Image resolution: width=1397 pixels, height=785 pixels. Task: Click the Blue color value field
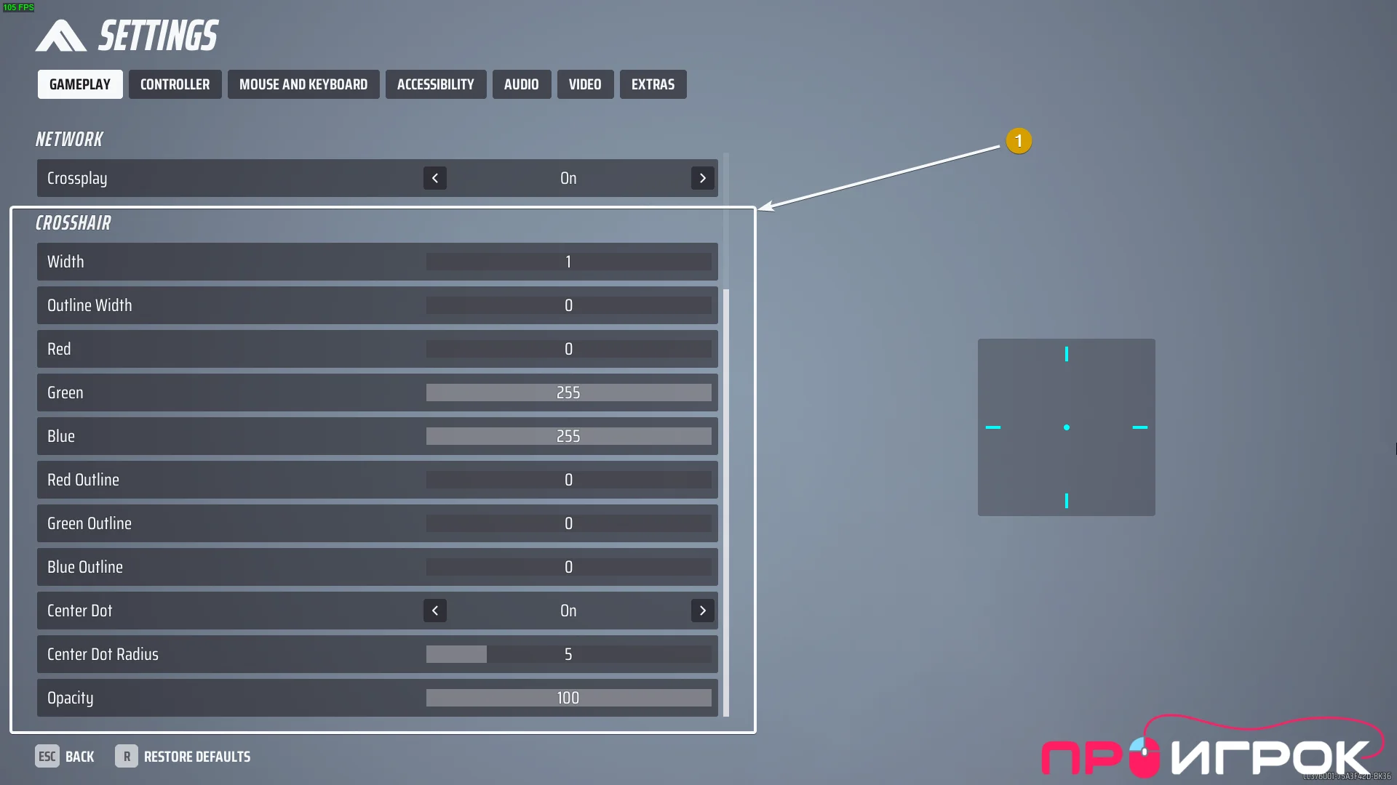point(568,436)
